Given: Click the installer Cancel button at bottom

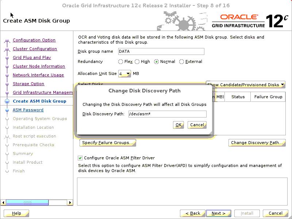Looking at the screenshot, I should [276, 213].
